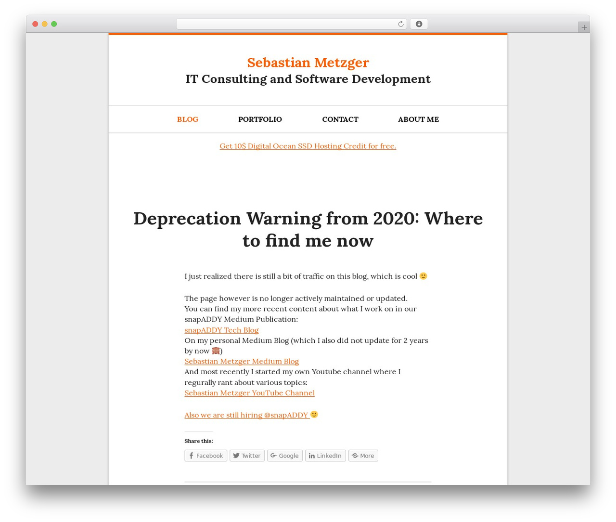Click the monkey emoji after 'by now'
The image size is (616, 522).
(216, 351)
